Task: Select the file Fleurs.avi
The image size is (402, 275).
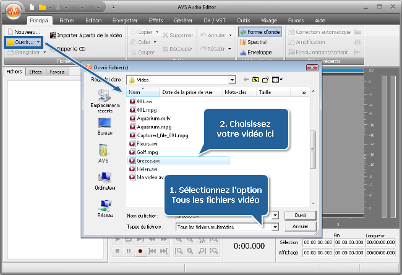Action: pos(143,144)
